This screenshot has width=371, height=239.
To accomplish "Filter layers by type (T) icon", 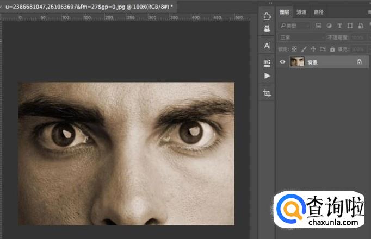I will coord(339,26).
